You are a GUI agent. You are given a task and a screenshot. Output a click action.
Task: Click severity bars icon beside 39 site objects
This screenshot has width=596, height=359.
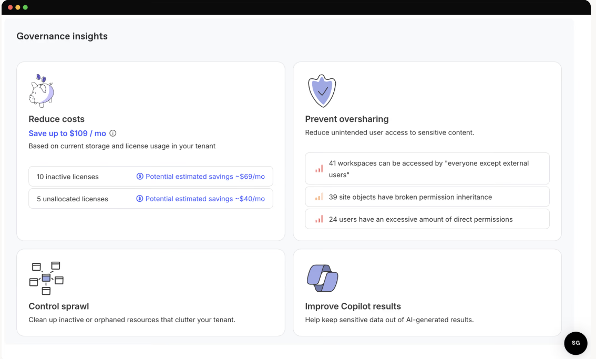[319, 197]
